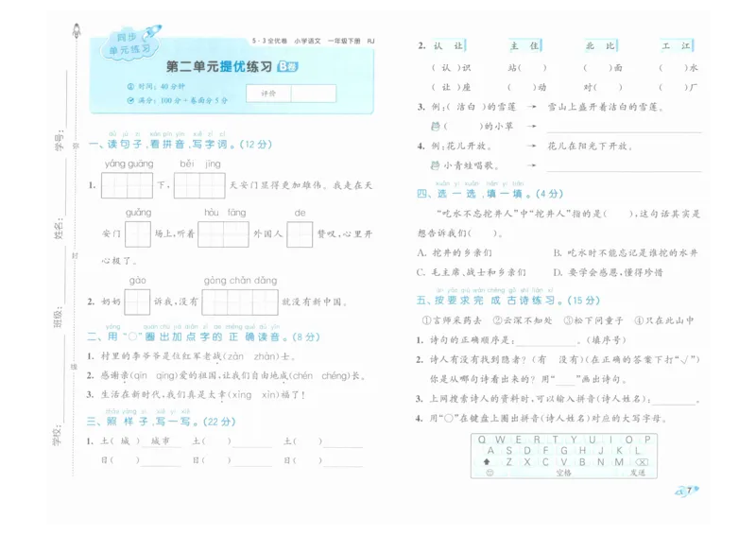The image size is (756, 535).
Task: Select option C. 毛主席、战士和乡亲们
Action: click(x=471, y=272)
